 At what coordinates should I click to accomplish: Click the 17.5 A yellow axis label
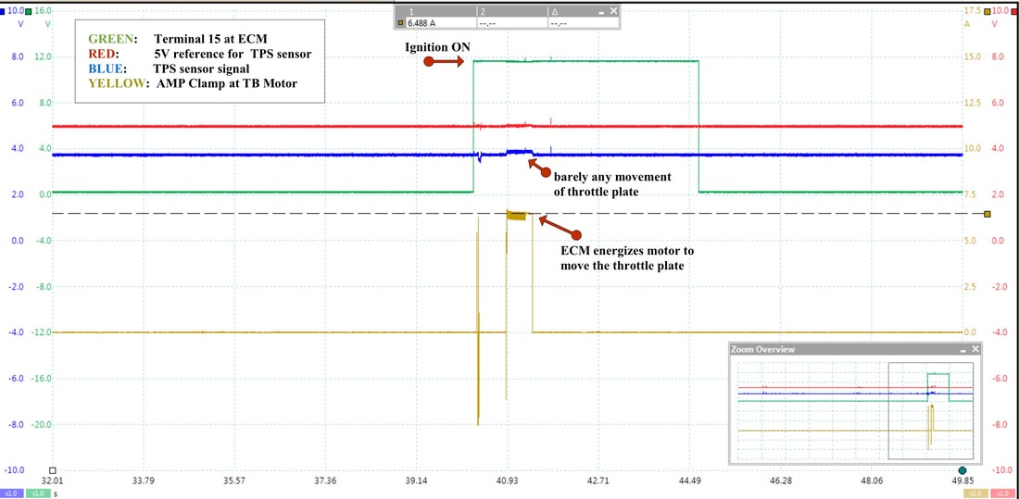(x=973, y=11)
